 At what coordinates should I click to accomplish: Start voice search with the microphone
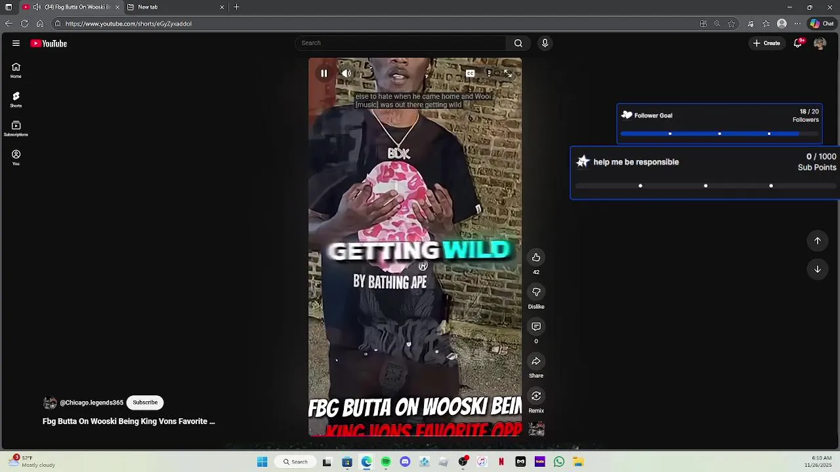545,43
